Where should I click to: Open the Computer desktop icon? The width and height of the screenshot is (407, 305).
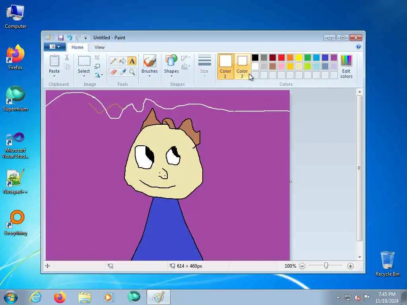(16, 16)
